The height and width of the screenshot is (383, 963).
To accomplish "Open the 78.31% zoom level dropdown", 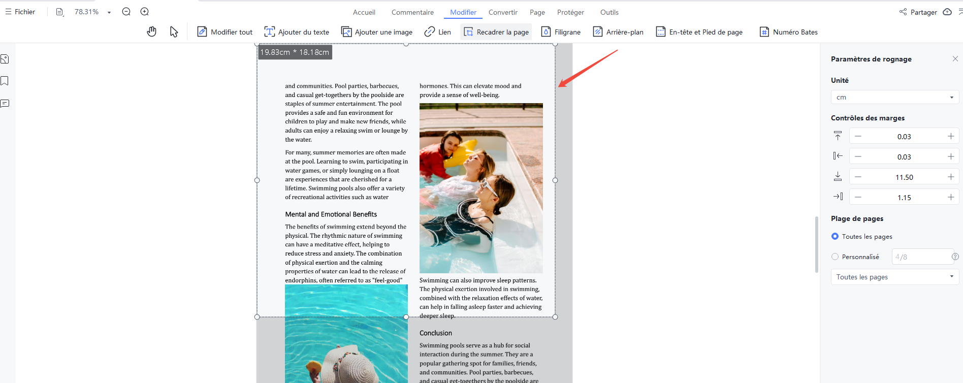I will (x=109, y=12).
